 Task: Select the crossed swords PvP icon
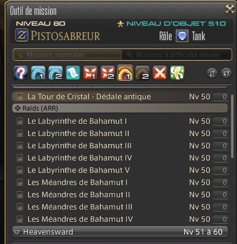[x=160, y=73]
